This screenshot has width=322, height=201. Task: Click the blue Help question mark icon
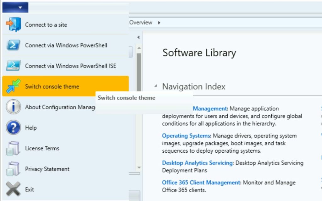13,128
